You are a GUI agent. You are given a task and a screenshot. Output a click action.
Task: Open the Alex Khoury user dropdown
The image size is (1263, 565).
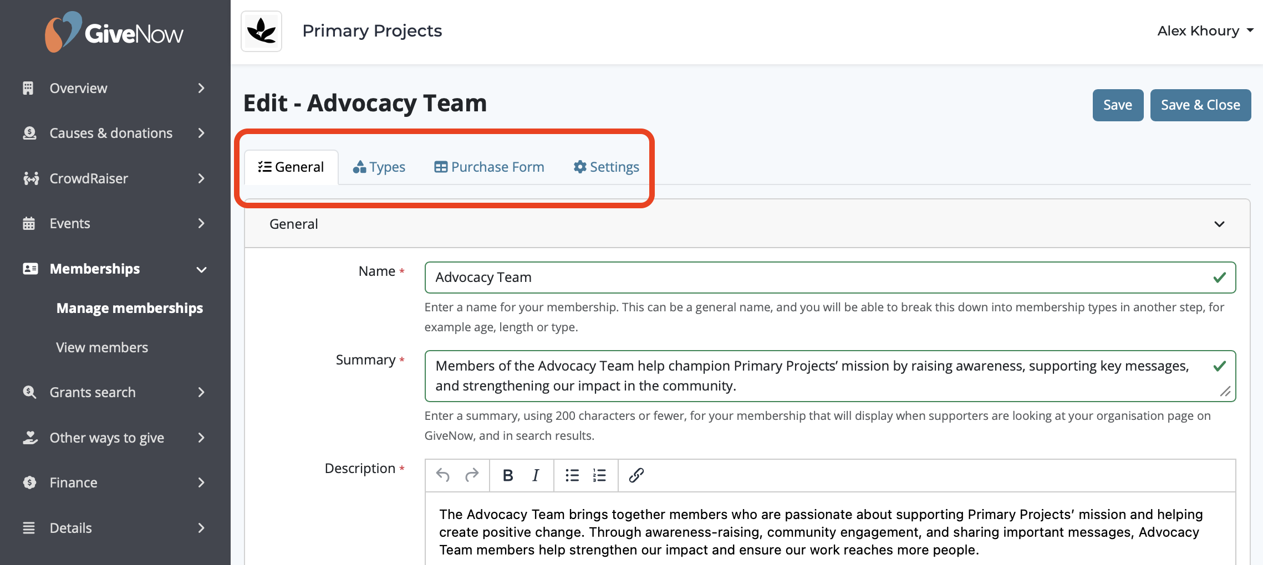click(1205, 31)
